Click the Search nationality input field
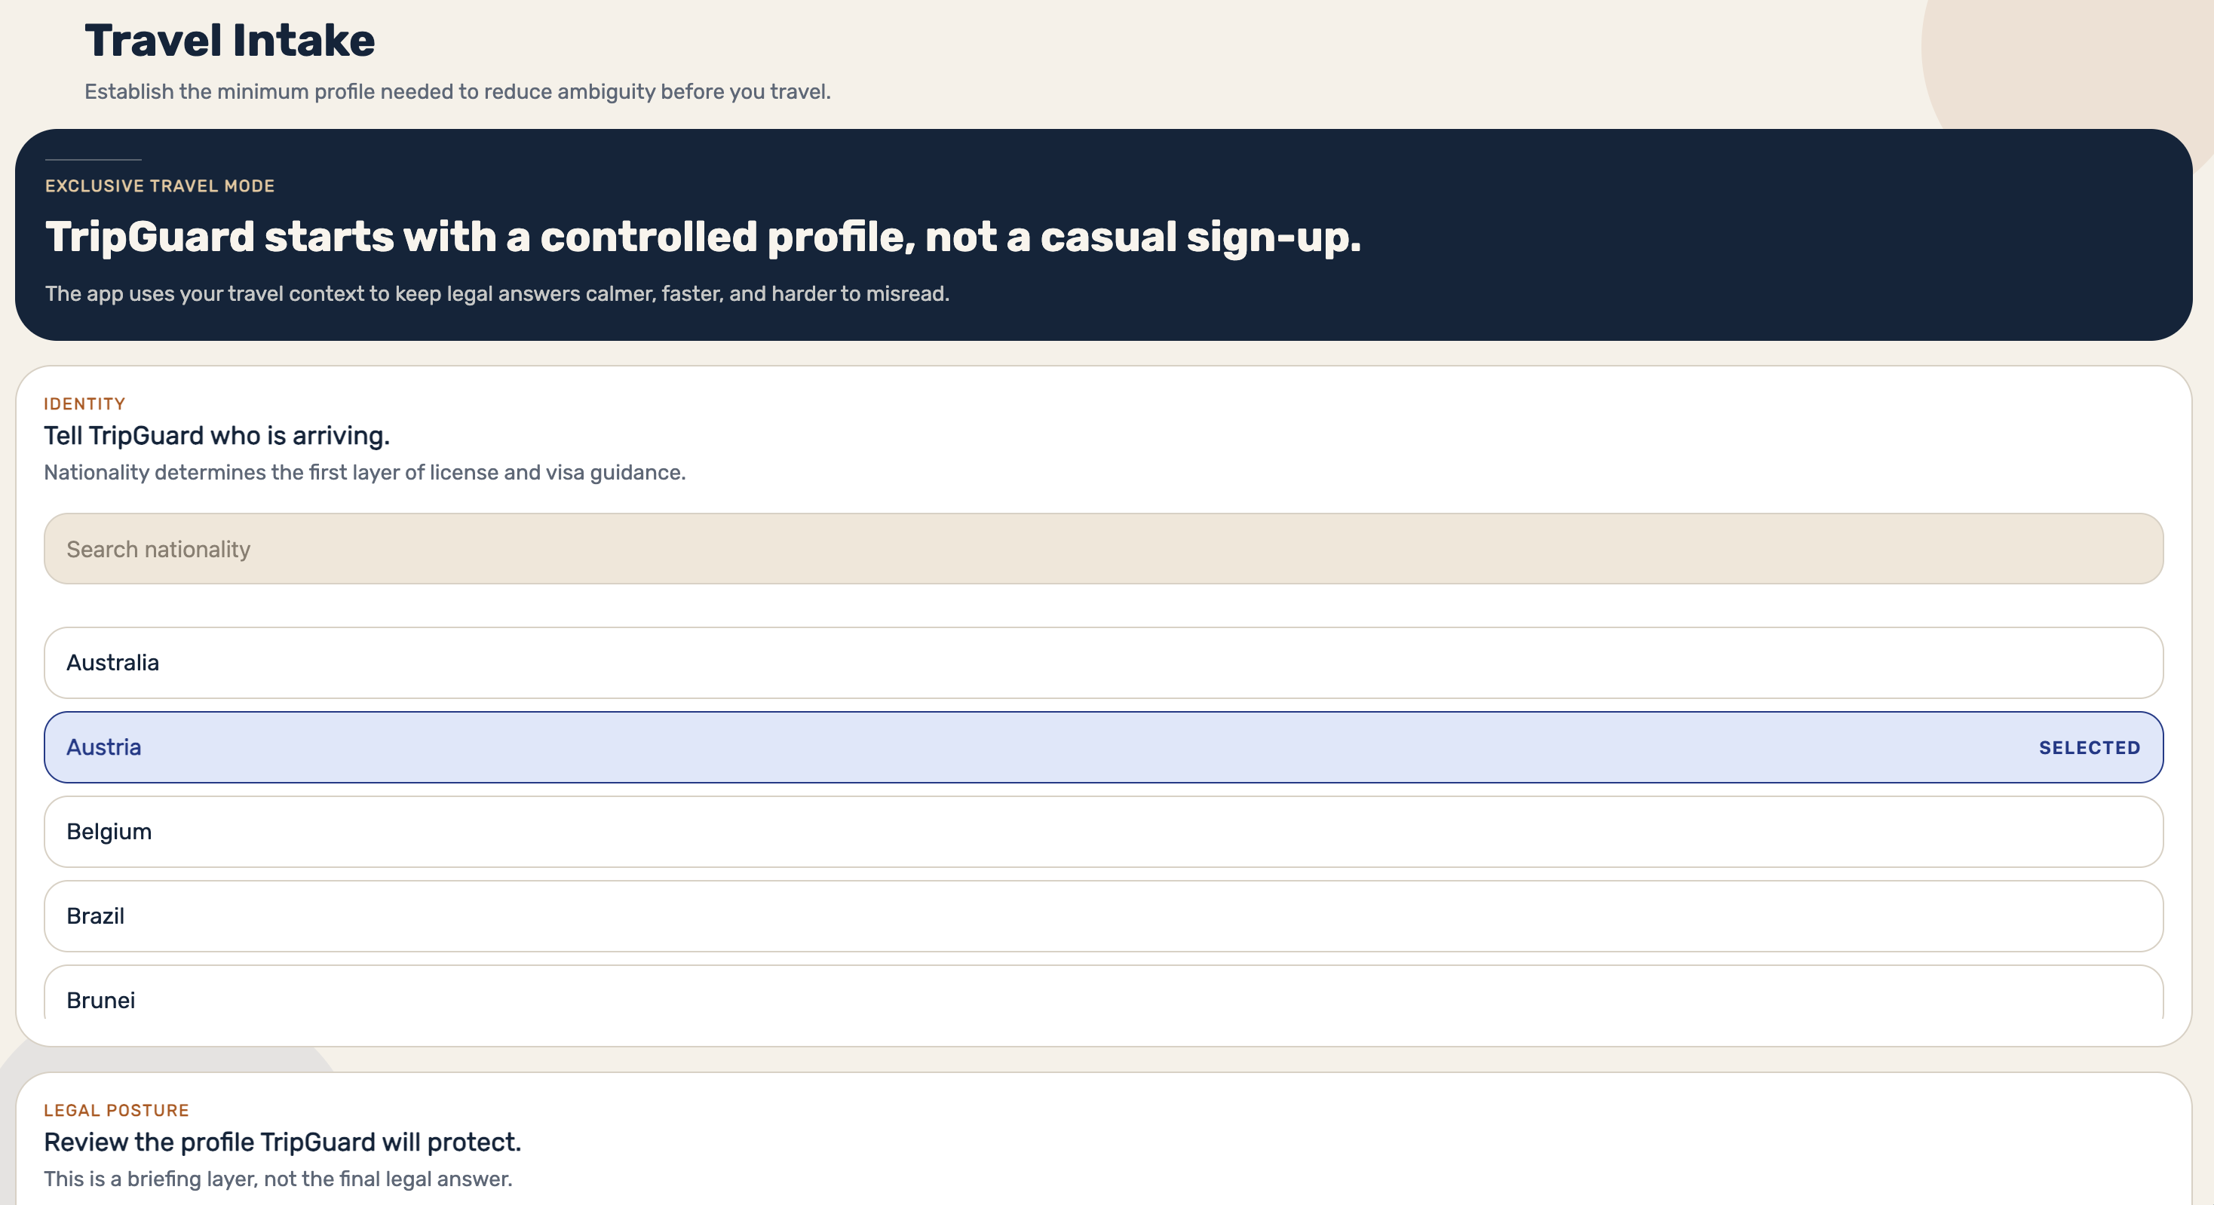Image resolution: width=2214 pixels, height=1205 pixels. pos(1103,549)
